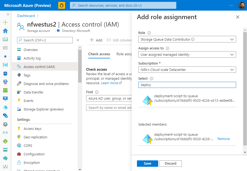The height and width of the screenshot is (171, 247).
Task: Open SQL databases icon in sidebar
Action: [5, 73]
